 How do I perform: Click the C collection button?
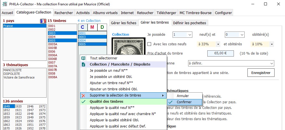point(82,27)
